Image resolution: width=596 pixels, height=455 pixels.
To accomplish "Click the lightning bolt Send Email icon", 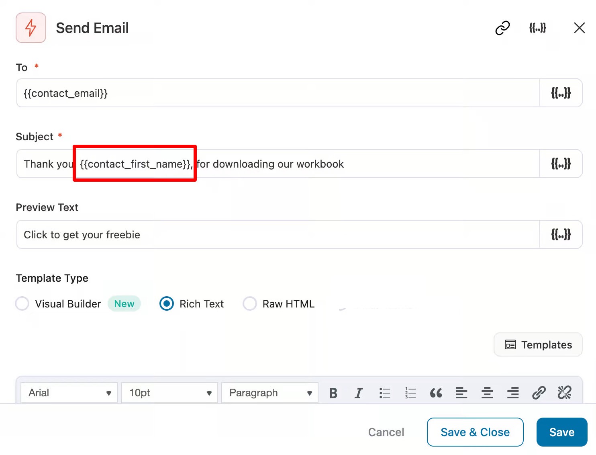I will 31,28.
